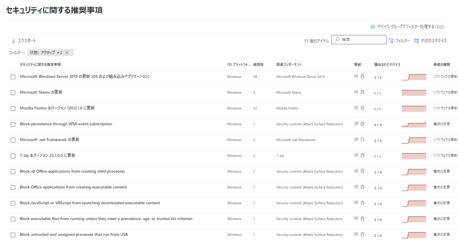Click the target icon in the WMI event subscription row
This screenshot has width=459, height=241.
[356, 124]
